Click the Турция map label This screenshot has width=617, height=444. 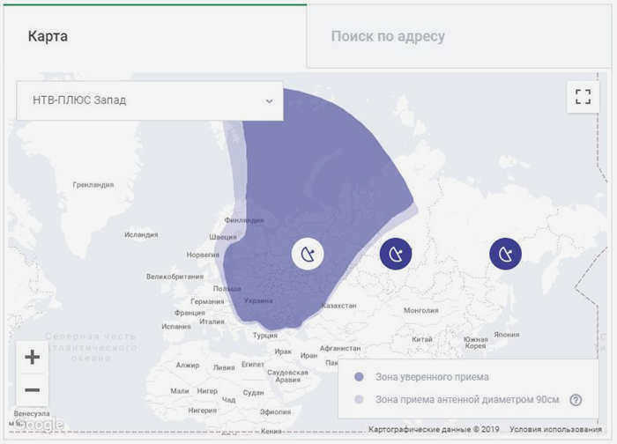265,336
